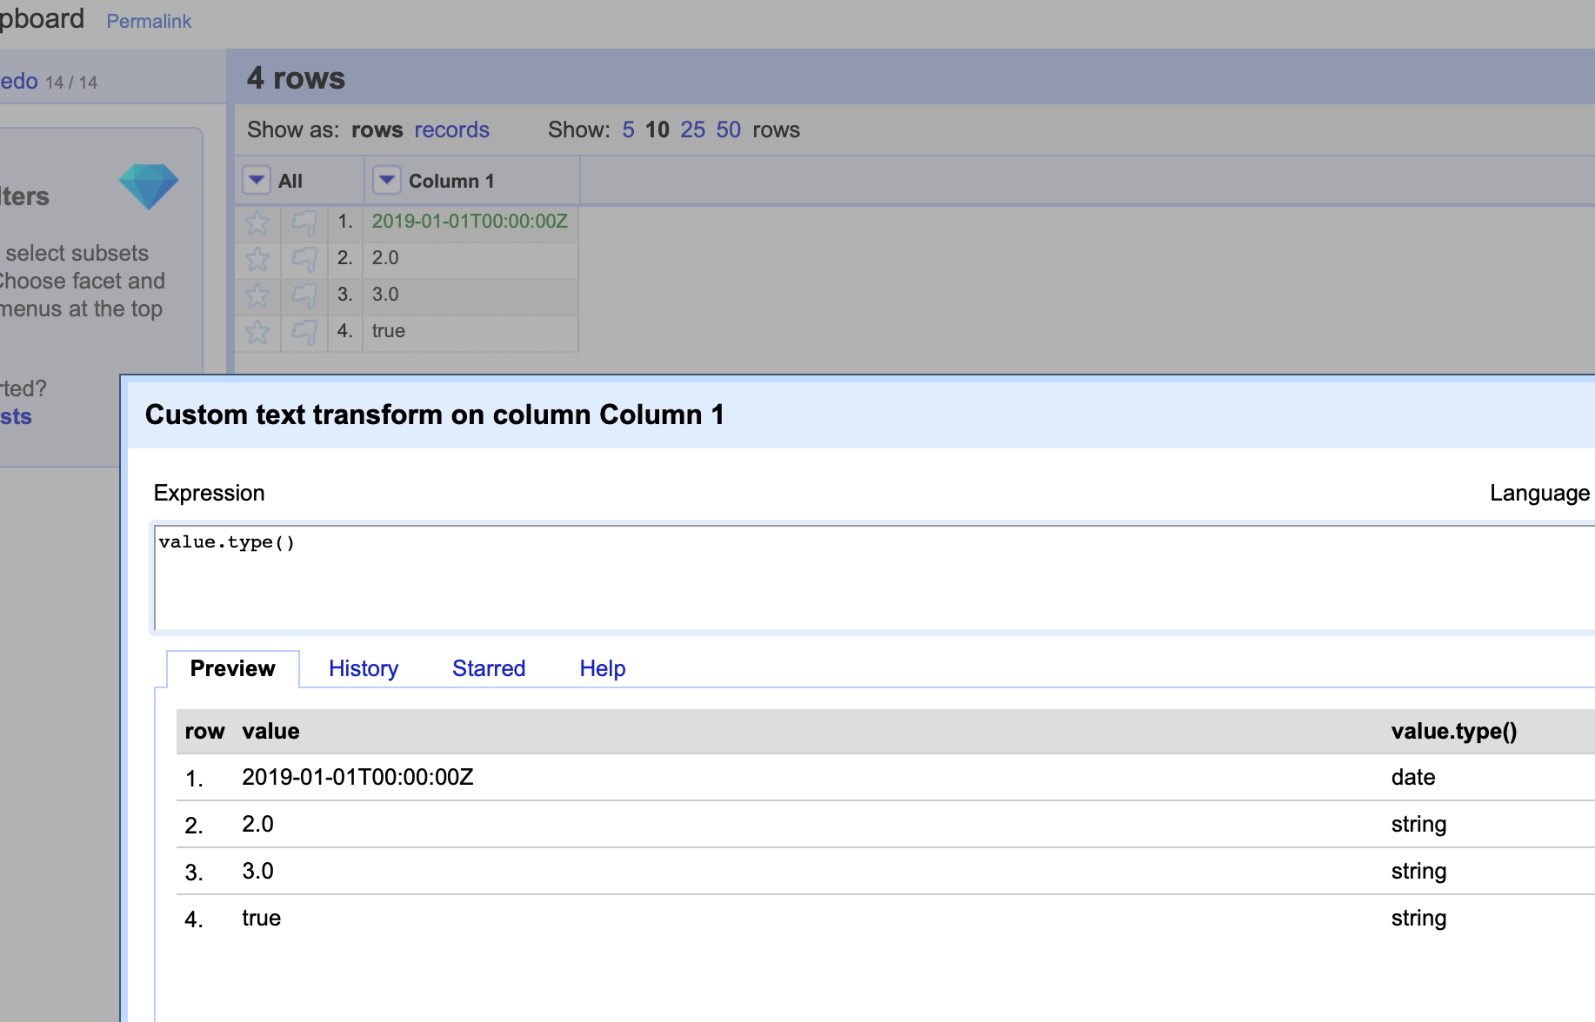Switch to the Preview tab
Screen dimensions: 1595x1022
(232, 668)
